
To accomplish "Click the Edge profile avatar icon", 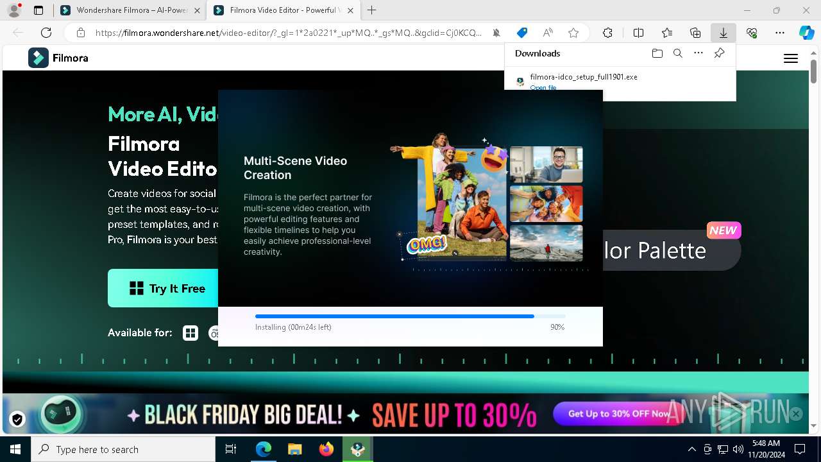I will [x=13, y=10].
